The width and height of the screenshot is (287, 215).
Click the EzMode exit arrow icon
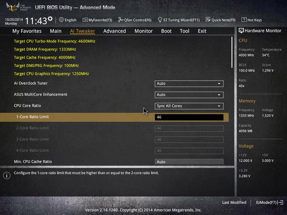pyautogui.click(x=281, y=202)
